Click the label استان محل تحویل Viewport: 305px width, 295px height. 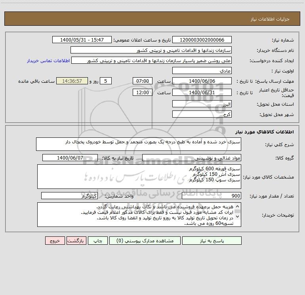click(275, 104)
